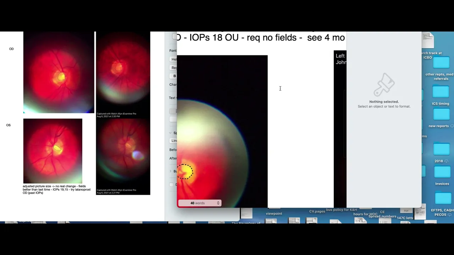The height and width of the screenshot is (255, 454).
Task: Toggle Bold in the back window's Font section
Action: pos(174,76)
